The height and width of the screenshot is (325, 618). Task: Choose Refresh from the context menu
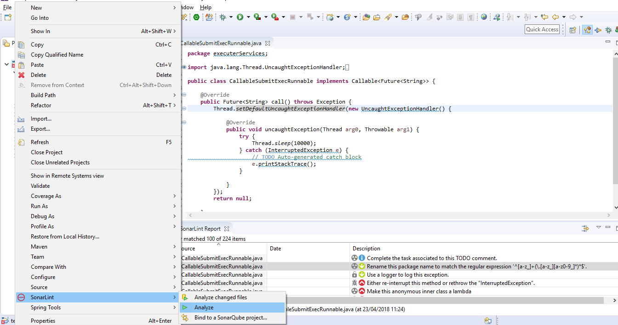98,142
